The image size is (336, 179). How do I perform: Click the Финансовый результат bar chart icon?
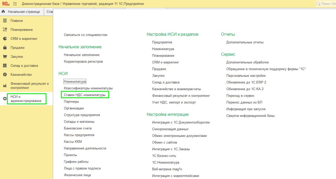click(5, 86)
